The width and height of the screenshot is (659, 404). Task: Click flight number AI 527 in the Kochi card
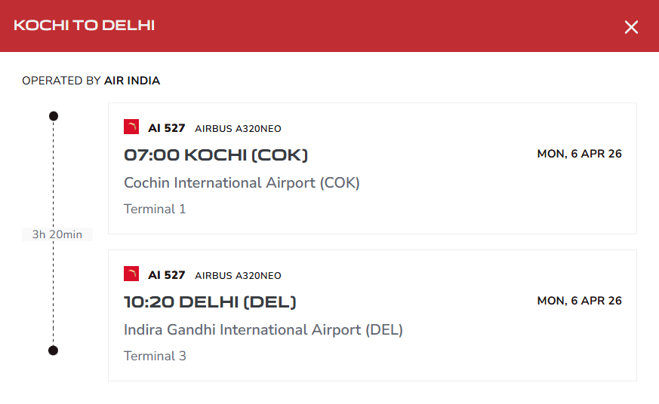point(166,128)
